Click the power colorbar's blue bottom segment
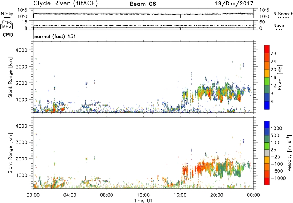 (267, 105)
